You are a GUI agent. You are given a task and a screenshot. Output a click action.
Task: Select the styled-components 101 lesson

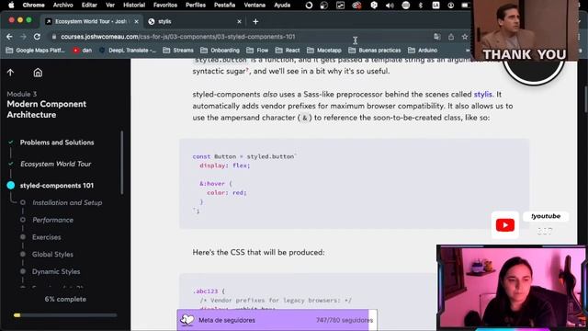click(x=57, y=185)
